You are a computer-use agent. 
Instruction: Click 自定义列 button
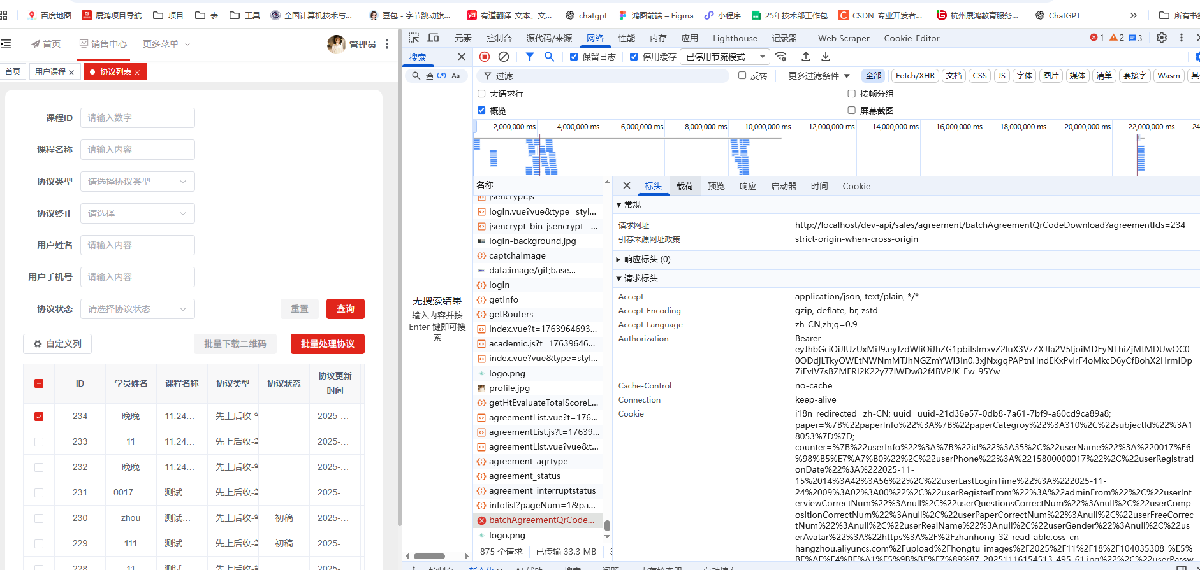pyautogui.click(x=57, y=344)
